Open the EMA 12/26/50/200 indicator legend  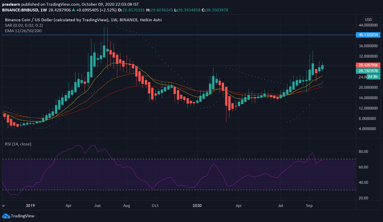(23, 31)
